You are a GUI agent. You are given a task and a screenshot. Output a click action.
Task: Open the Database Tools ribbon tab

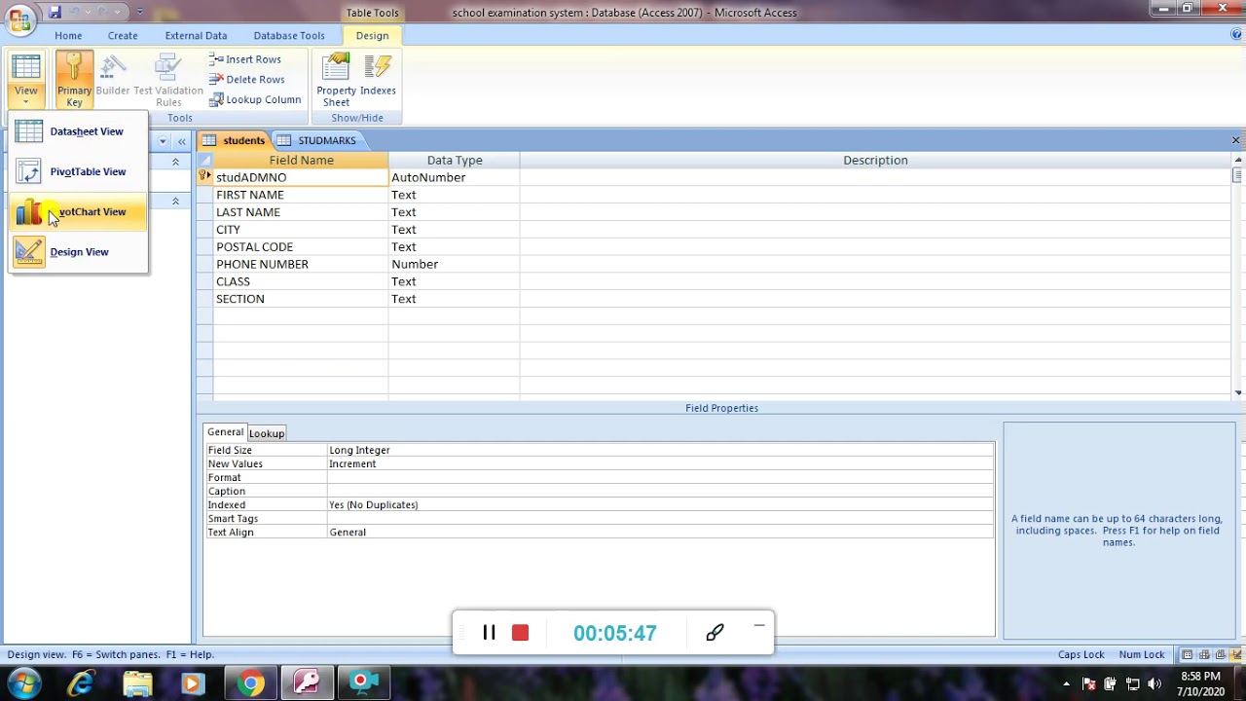(x=289, y=35)
